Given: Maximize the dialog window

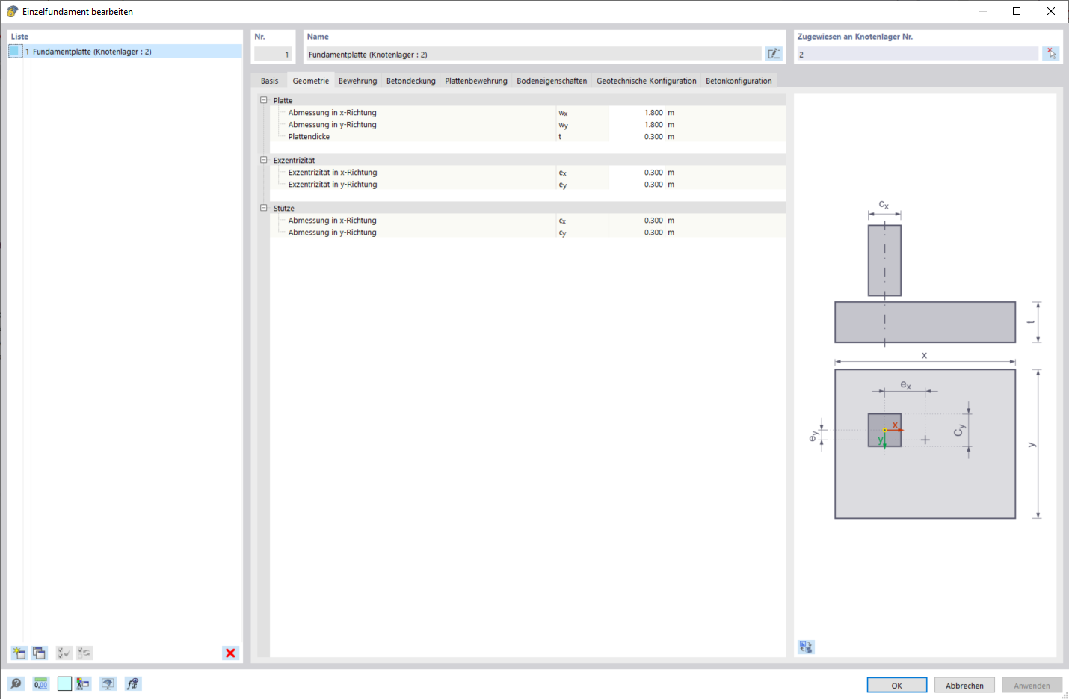Looking at the screenshot, I should coord(1017,11).
